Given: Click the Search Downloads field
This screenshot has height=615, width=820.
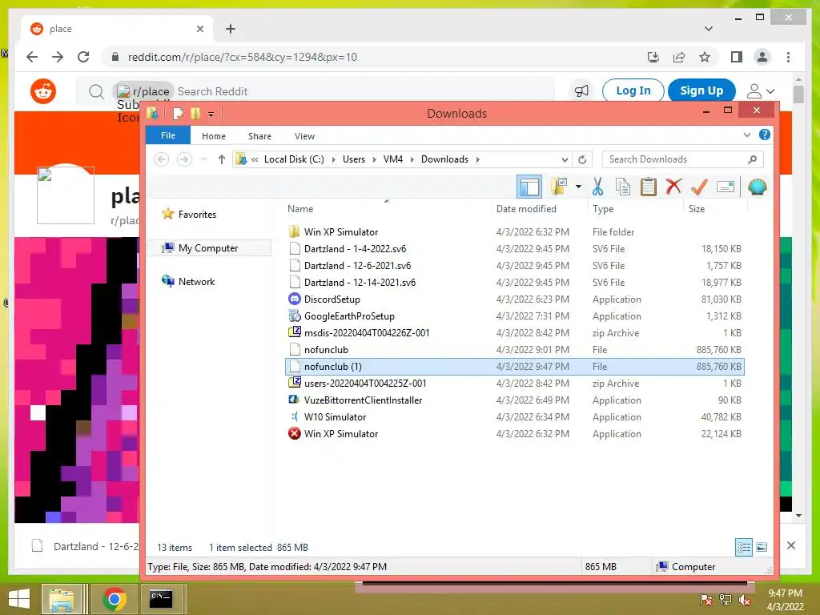Looking at the screenshot, I should [682, 159].
